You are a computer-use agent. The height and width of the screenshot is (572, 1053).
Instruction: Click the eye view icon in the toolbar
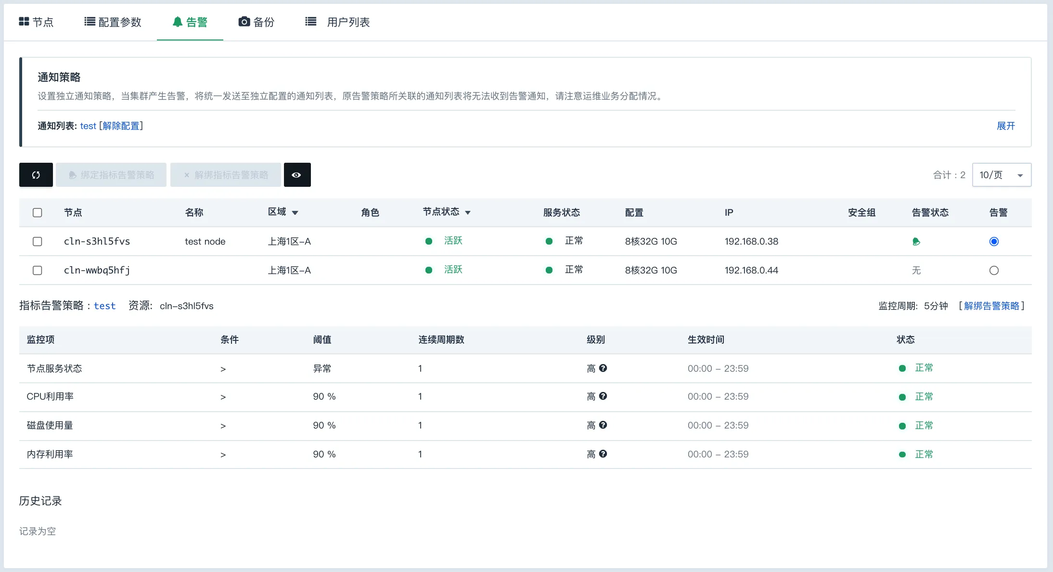tap(297, 174)
